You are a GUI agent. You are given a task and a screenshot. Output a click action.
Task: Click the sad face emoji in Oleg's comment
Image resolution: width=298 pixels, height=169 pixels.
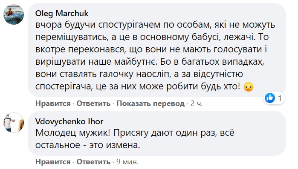coord(249,87)
